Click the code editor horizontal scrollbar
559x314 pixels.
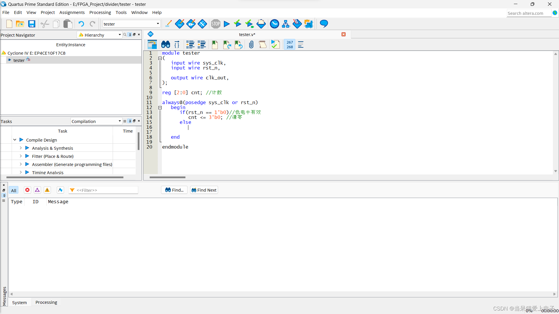pyautogui.click(x=167, y=177)
